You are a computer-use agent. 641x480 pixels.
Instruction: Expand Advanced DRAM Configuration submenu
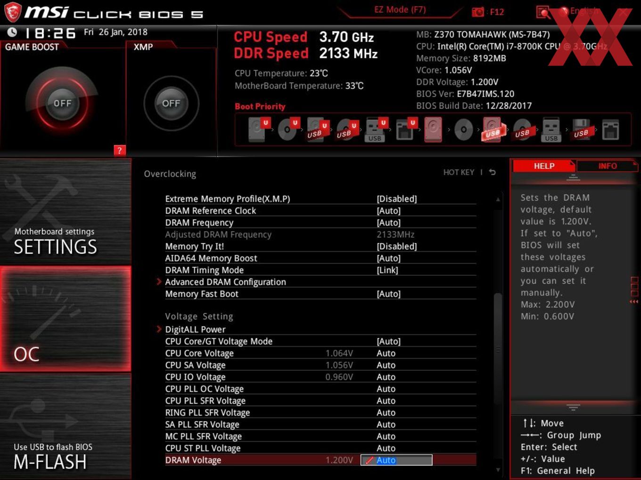(225, 282)
